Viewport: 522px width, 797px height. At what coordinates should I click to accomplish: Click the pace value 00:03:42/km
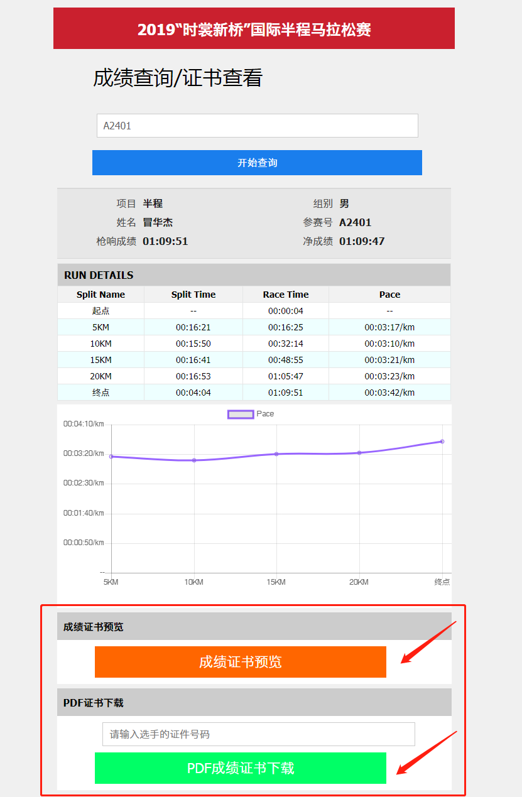tap(389, 393)
